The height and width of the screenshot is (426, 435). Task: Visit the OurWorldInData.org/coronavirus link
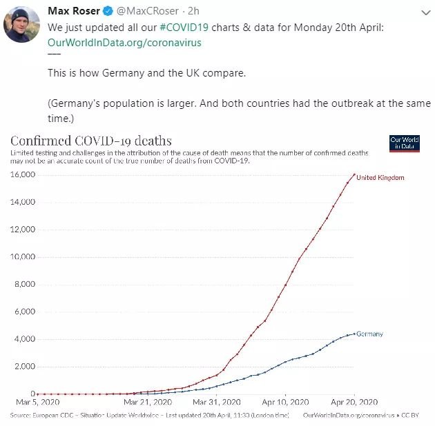tap(124, 43)
